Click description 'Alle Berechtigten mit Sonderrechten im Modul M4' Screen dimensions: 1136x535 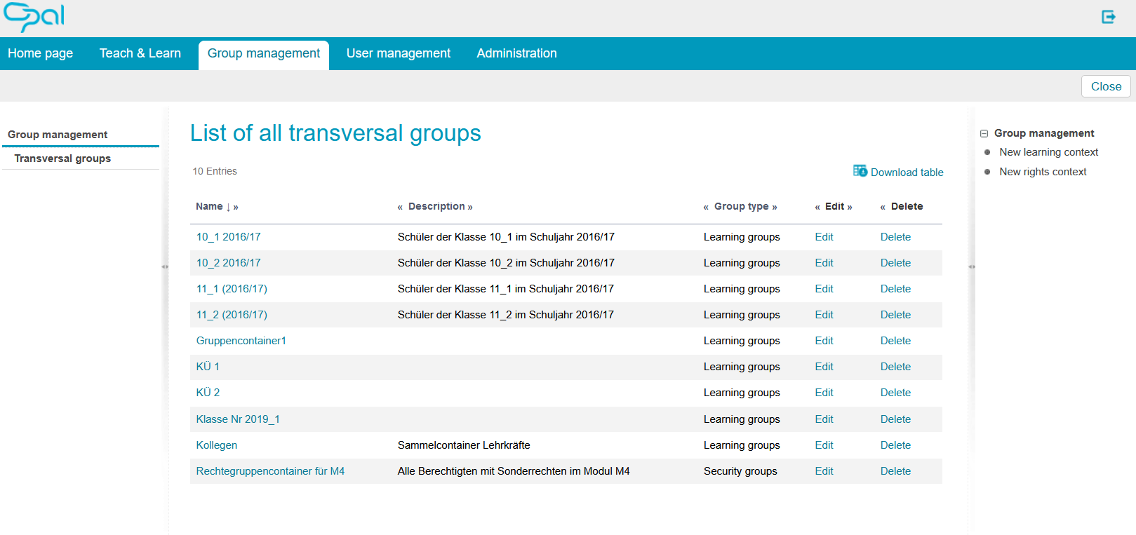point(514,471)
